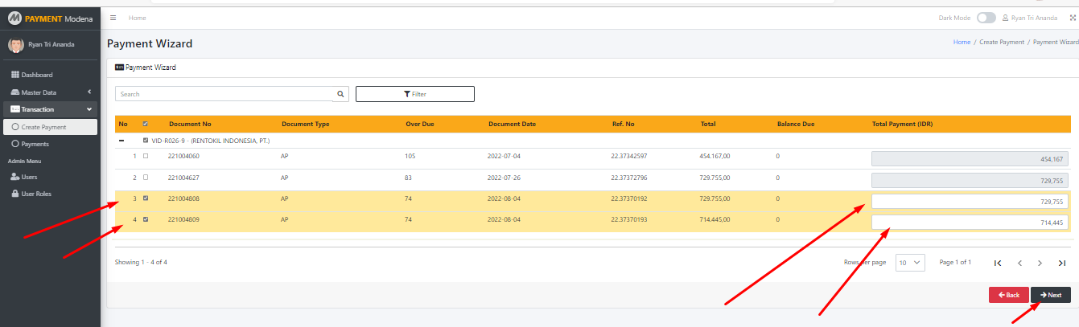
Task: Click the red Back button
Action: pos(1008,295)
